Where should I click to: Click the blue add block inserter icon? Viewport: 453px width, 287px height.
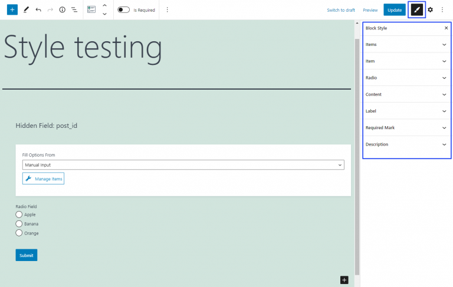click(x=12, y=10)
